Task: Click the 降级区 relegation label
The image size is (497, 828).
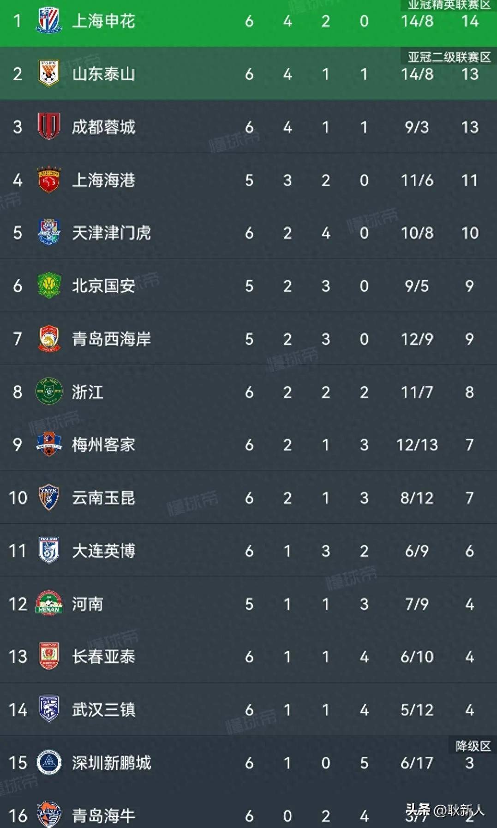Action: click(x=473, y=746)
